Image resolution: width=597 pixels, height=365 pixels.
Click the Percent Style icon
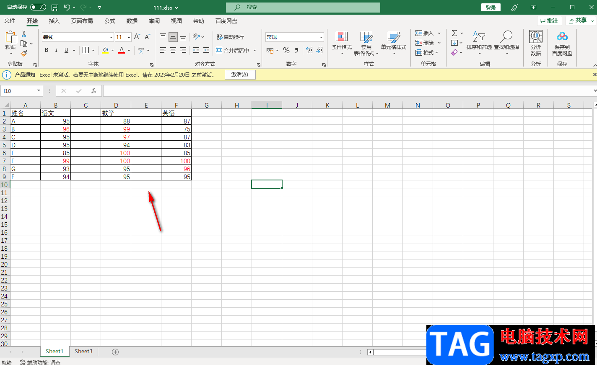coord(286,50)
